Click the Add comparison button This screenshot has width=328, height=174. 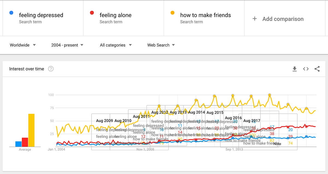[x=283, y=19]
